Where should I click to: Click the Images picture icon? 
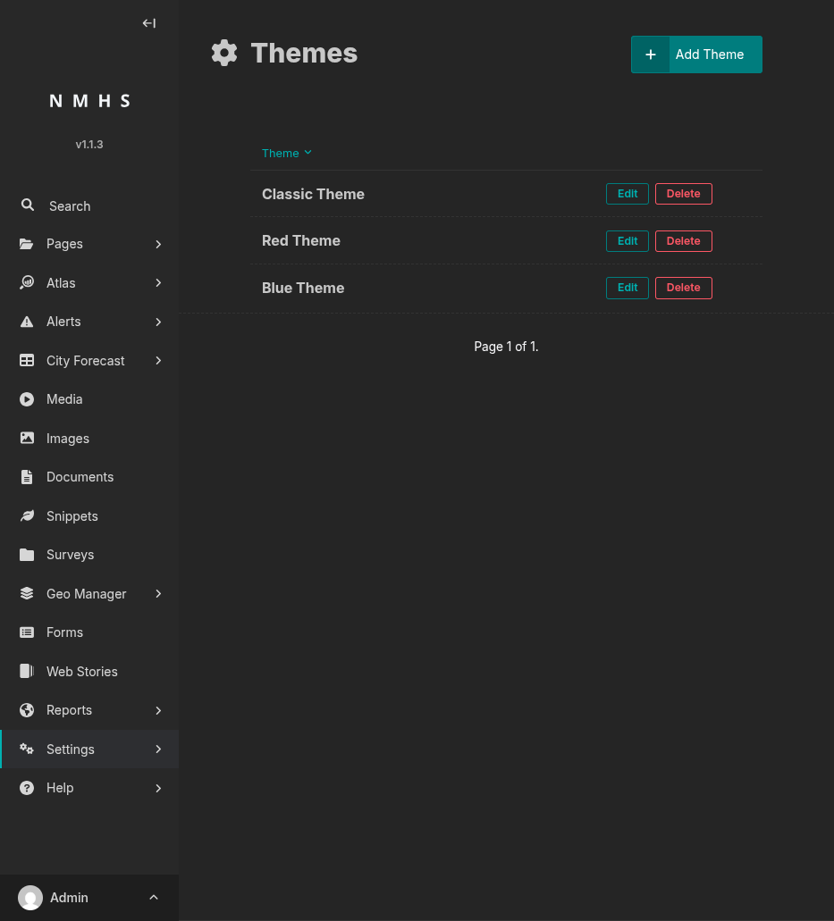coord(27,439)
